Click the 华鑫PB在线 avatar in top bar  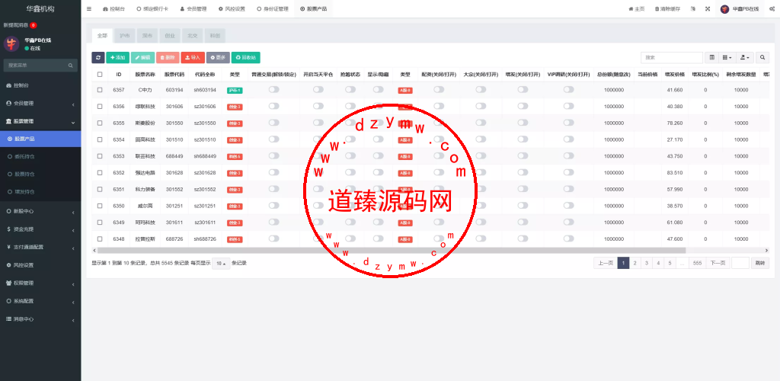click(x=725, y=9)
